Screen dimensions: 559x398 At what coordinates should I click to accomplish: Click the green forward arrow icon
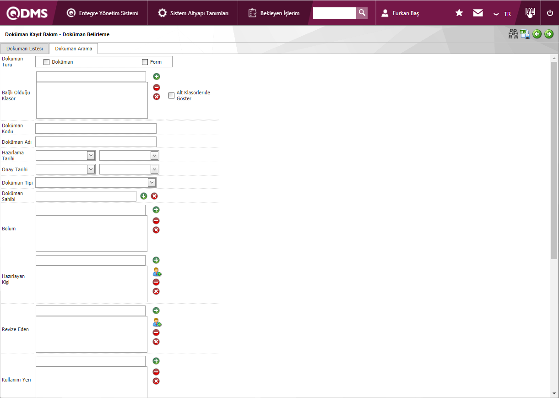(x=549, y=34)
